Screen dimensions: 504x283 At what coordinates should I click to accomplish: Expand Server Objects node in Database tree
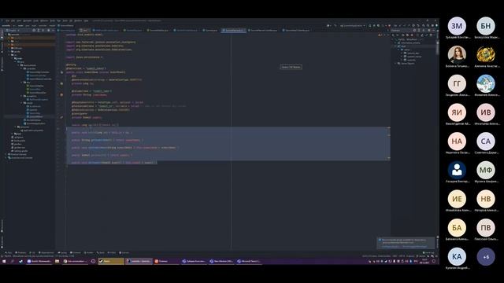pos(396,64)
